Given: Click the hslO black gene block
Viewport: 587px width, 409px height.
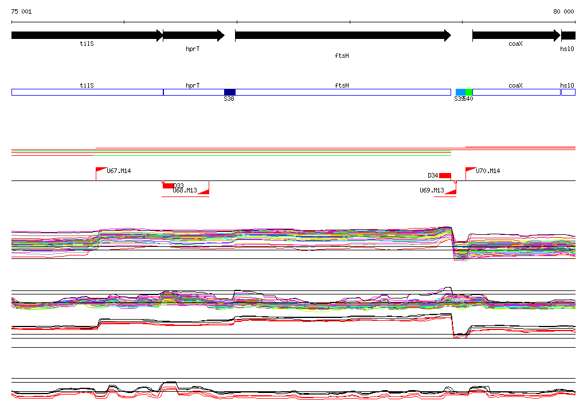Looking at the screenshot, I should [568, 36].
